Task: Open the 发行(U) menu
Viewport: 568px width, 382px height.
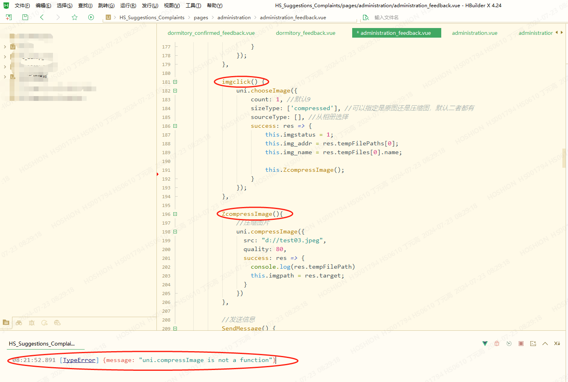Action: coord(150,6)
